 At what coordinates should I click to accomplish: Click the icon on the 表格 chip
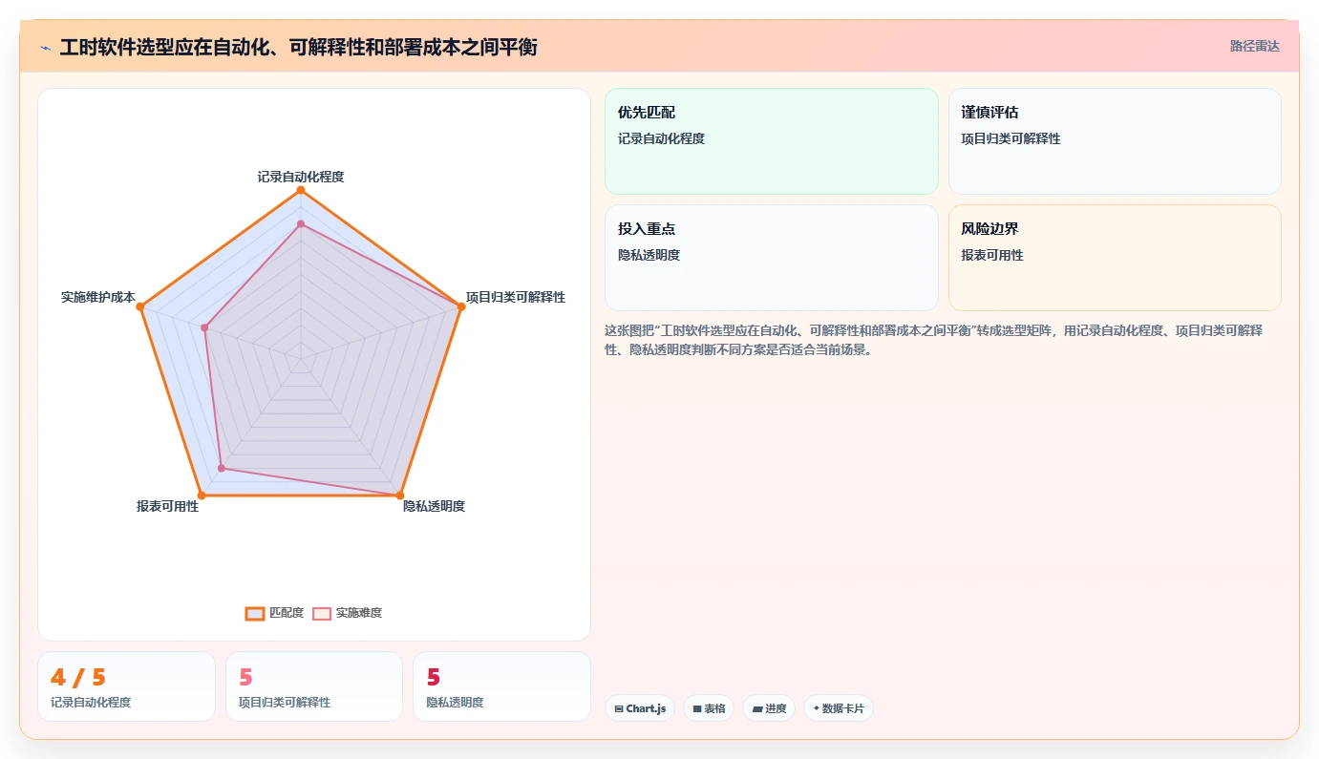(x=697, y=708)
